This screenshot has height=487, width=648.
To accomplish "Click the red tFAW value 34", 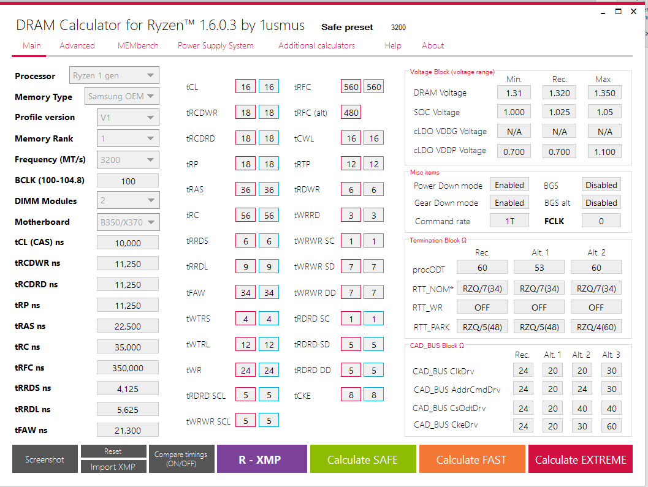I will click(246, 292).
